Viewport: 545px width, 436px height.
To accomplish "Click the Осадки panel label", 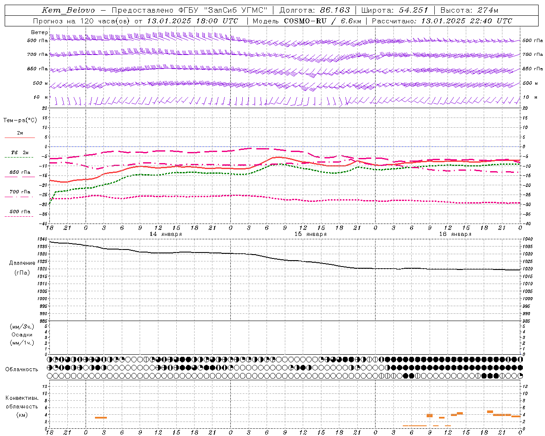I will 22,335.
